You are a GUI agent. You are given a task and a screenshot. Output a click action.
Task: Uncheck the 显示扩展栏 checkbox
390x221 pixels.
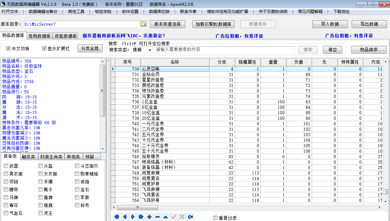click(x=44, y=49)
